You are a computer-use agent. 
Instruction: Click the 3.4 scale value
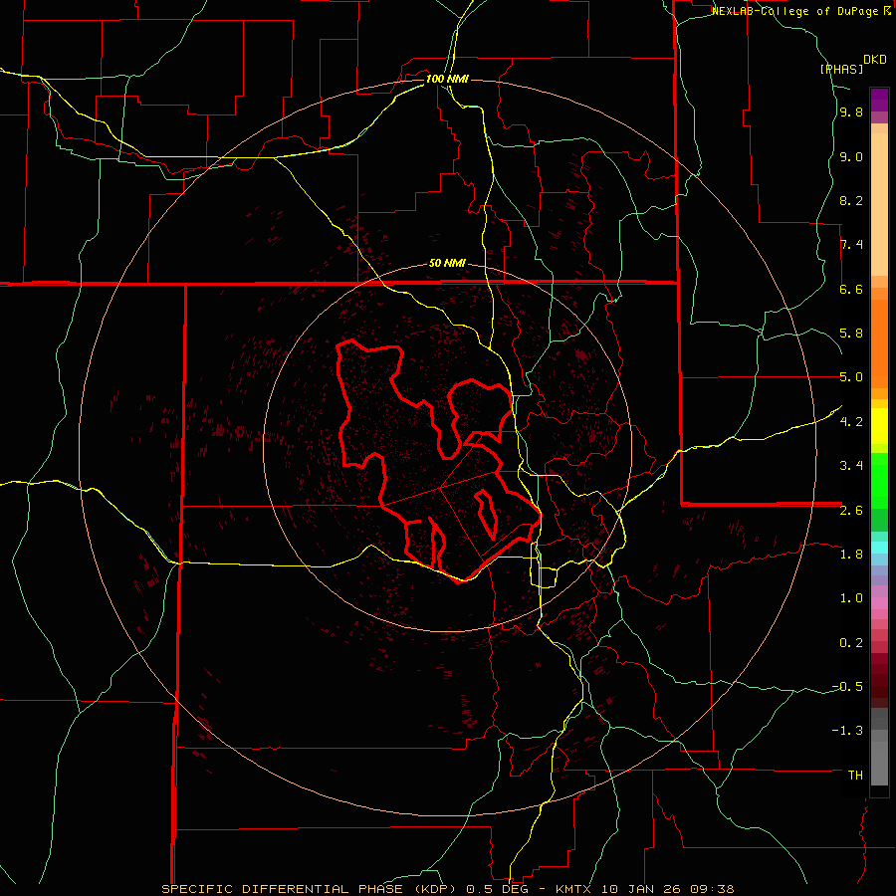[x=851, y=466]
